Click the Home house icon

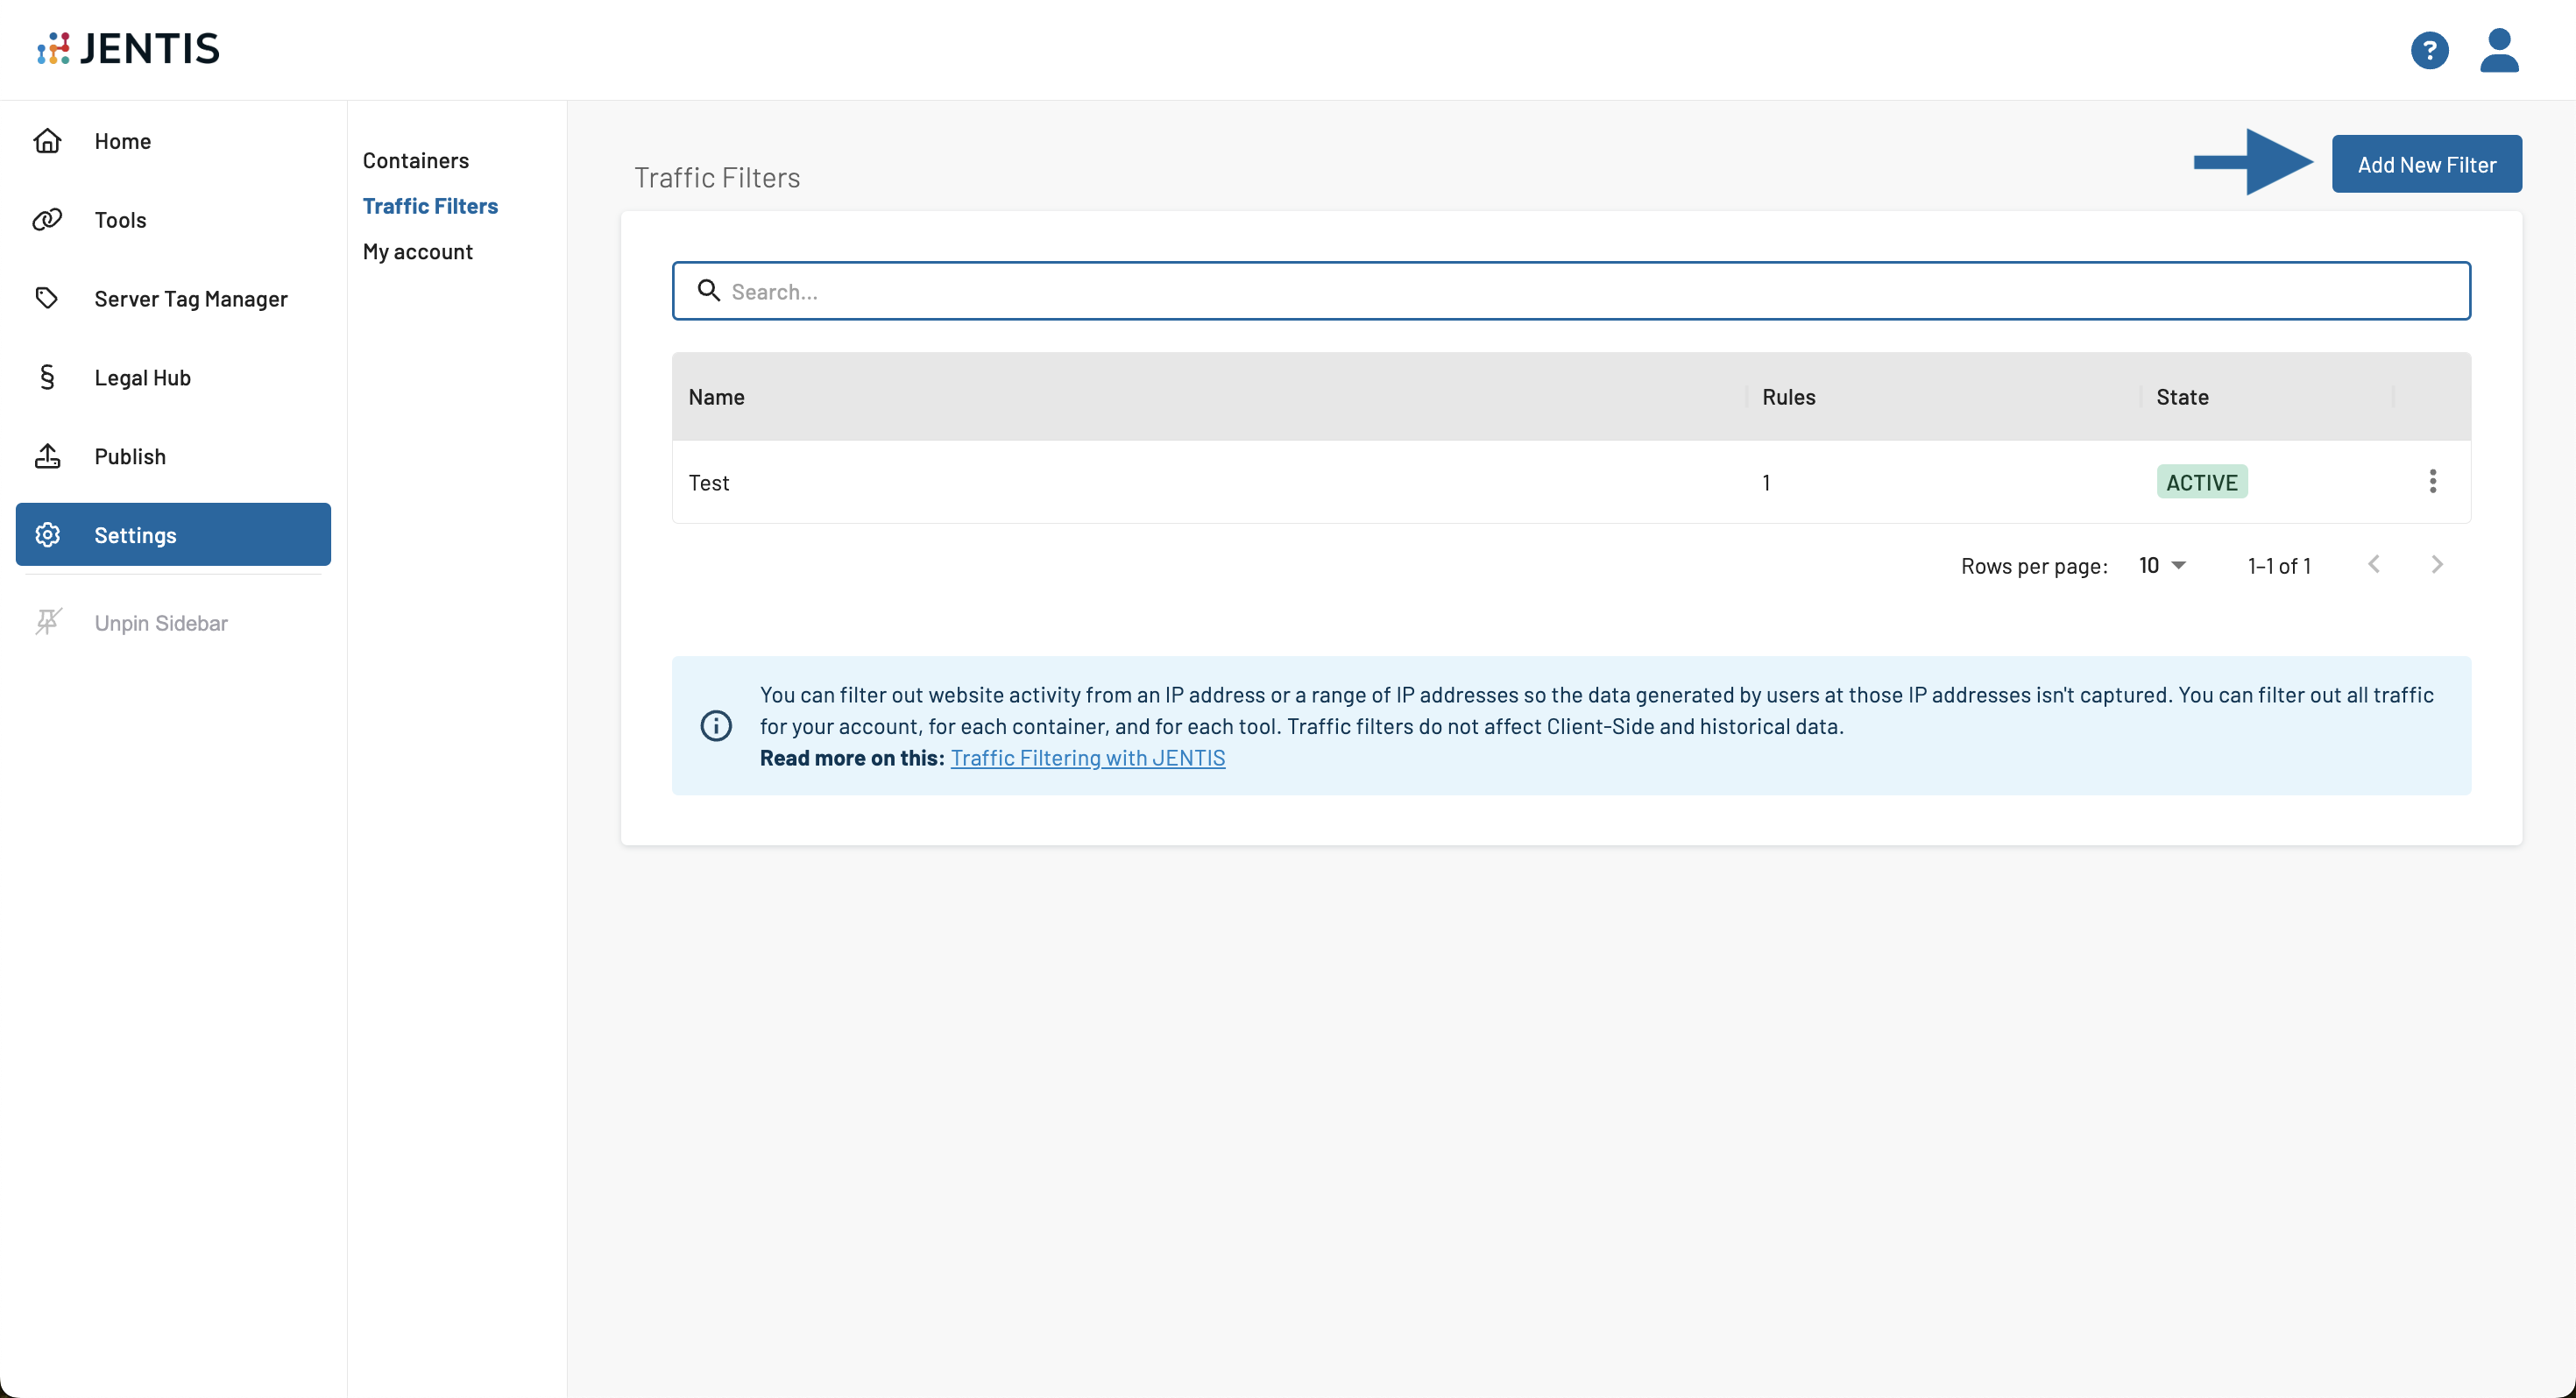click(x=47, y=141)
